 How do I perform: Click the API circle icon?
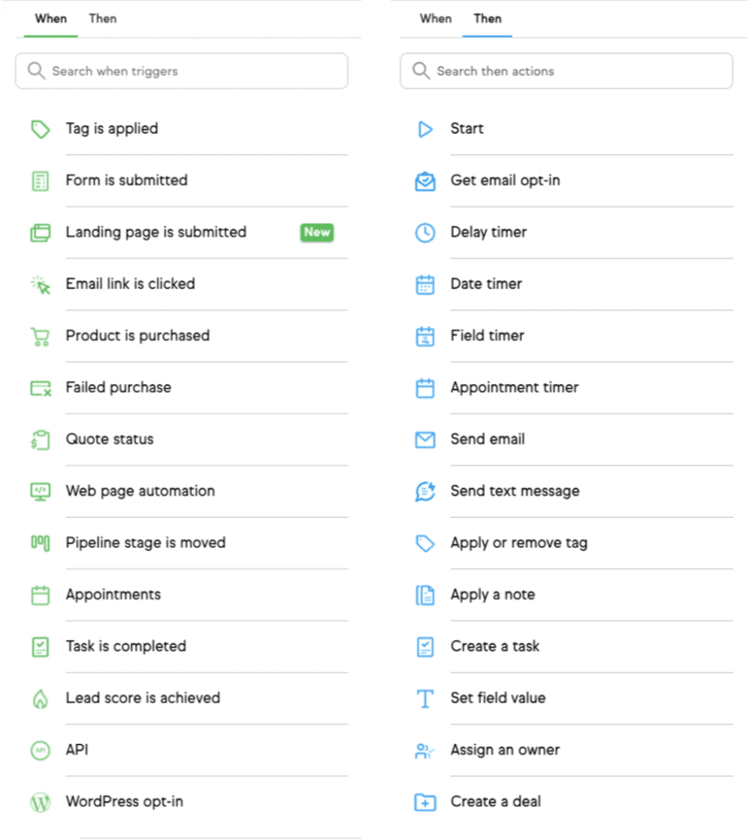click(40, 750)
